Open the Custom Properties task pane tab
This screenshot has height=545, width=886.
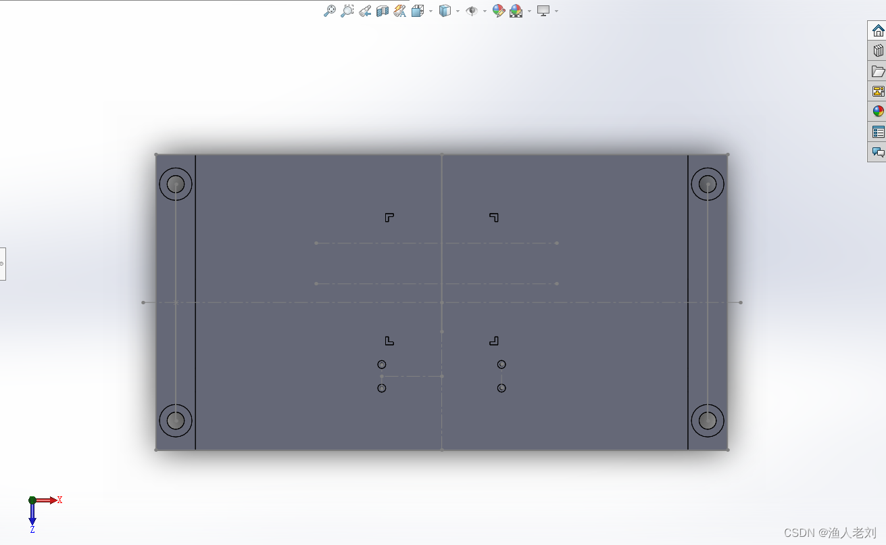coord(878,132)
